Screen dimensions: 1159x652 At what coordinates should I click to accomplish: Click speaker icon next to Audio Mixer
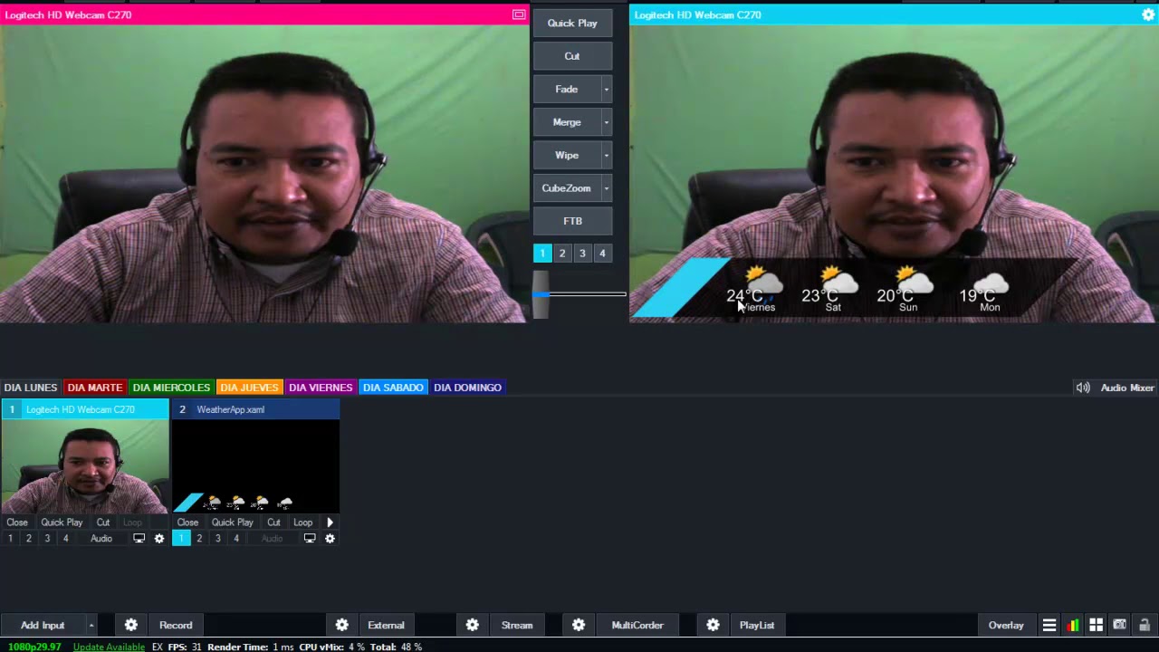tap(1083, 388)
